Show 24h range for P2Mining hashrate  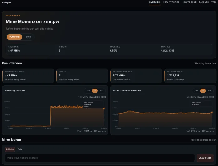coord(88,90)
